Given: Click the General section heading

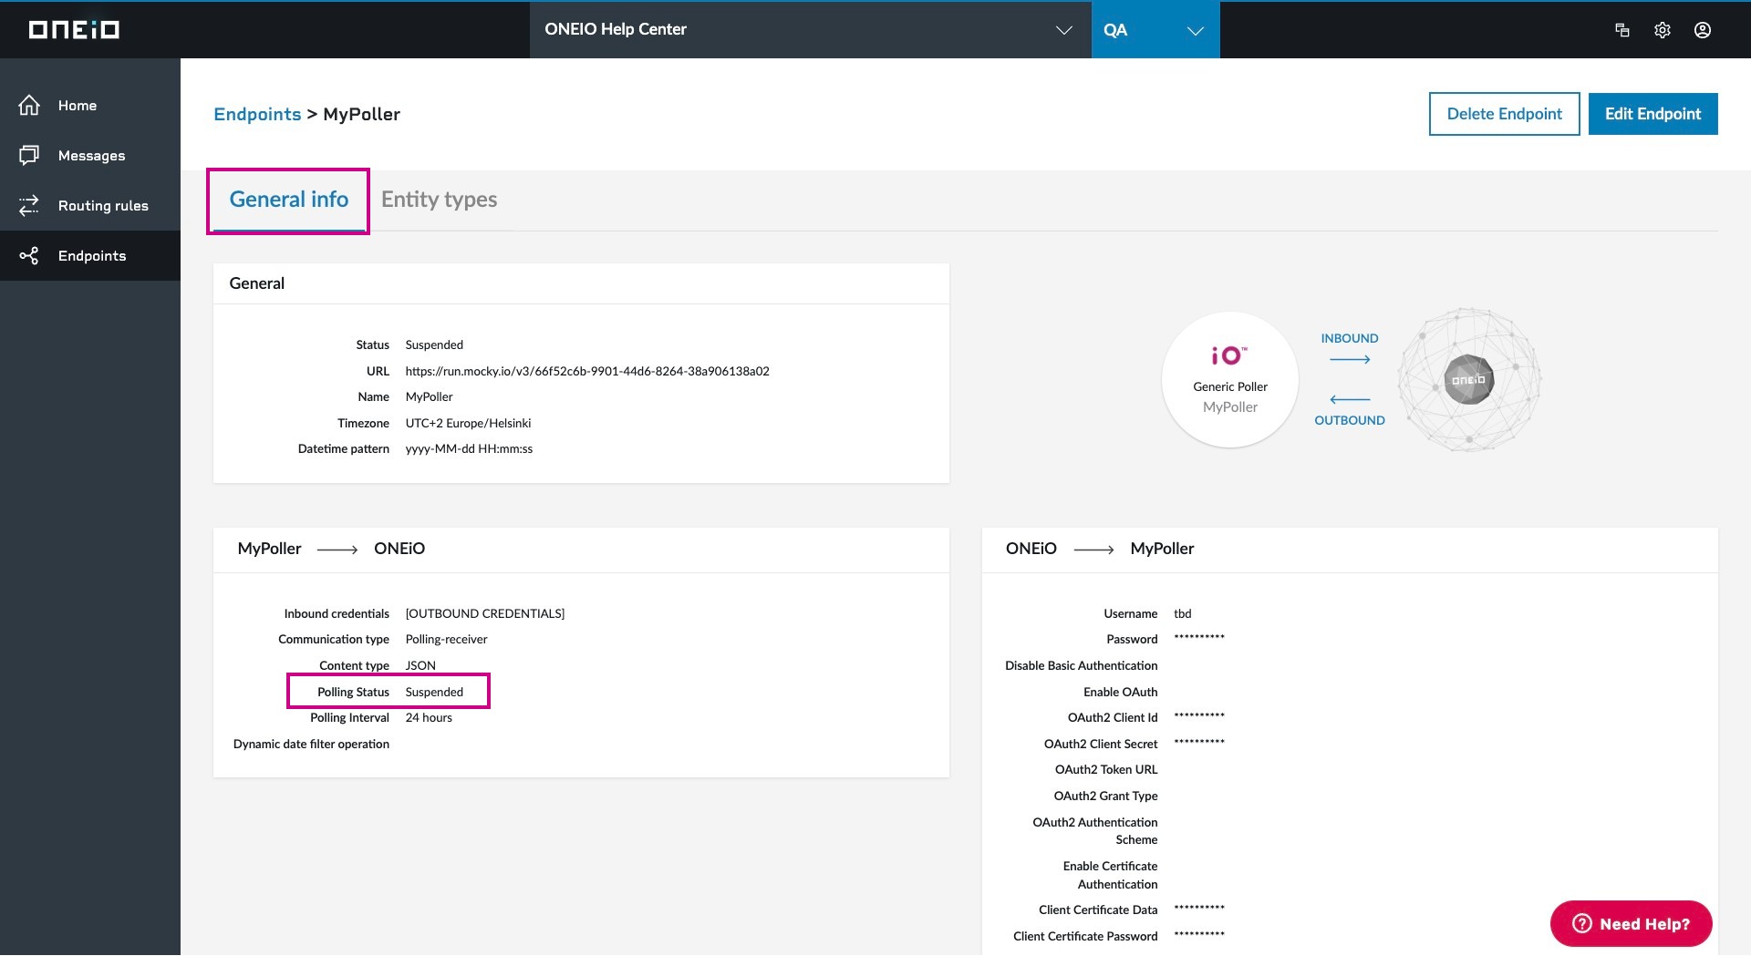Looking at the screenshot, I should pos(256,283).
